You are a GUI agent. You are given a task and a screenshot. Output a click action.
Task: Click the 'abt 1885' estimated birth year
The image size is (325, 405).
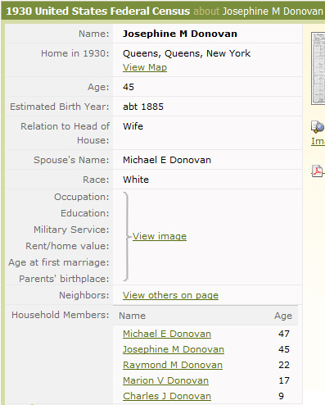pos(143,107)
